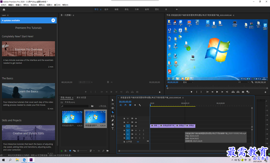
Task: Adjust Project thumbnail zoom slider
Action: click(82, 151)
